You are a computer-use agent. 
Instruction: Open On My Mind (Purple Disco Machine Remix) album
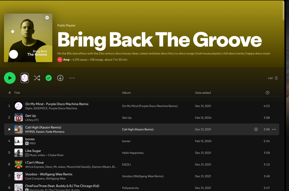[150, 106]
